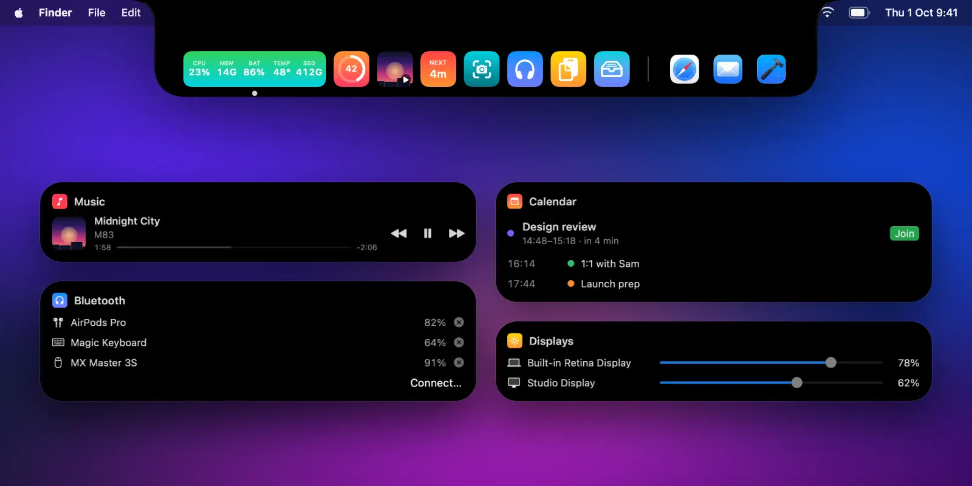Screen dimensions: 972x486
Task: Open the Apple menu
Action: click(x=19, y=13)
